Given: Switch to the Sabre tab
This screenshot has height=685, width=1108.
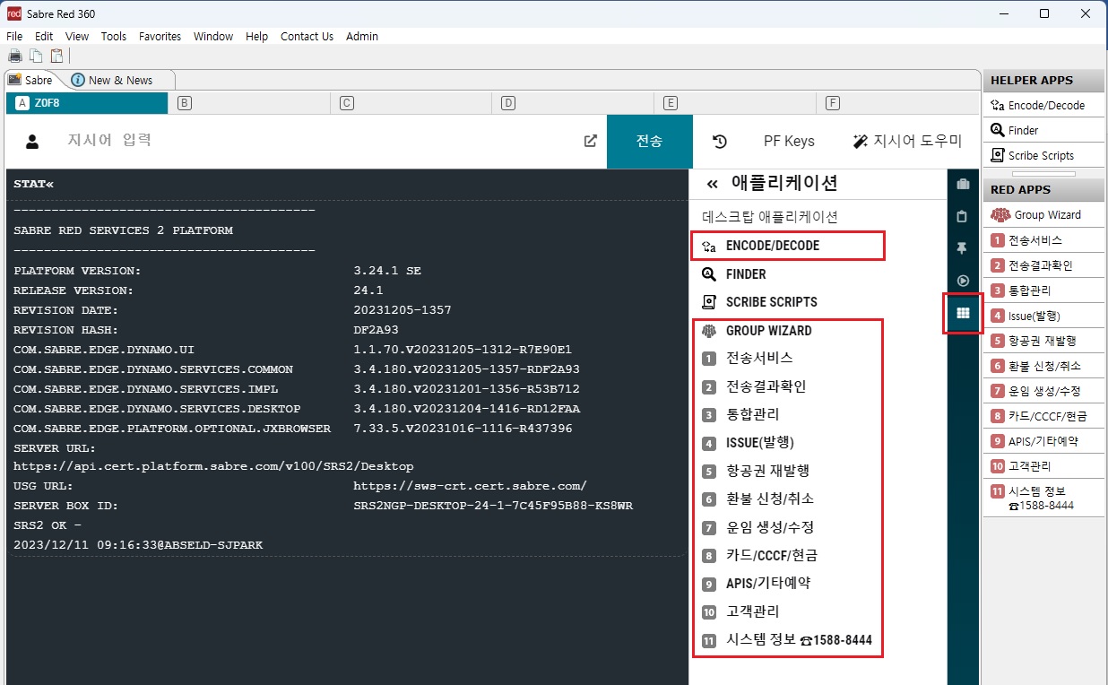Looking at the screenshot, I should point(30,80).
